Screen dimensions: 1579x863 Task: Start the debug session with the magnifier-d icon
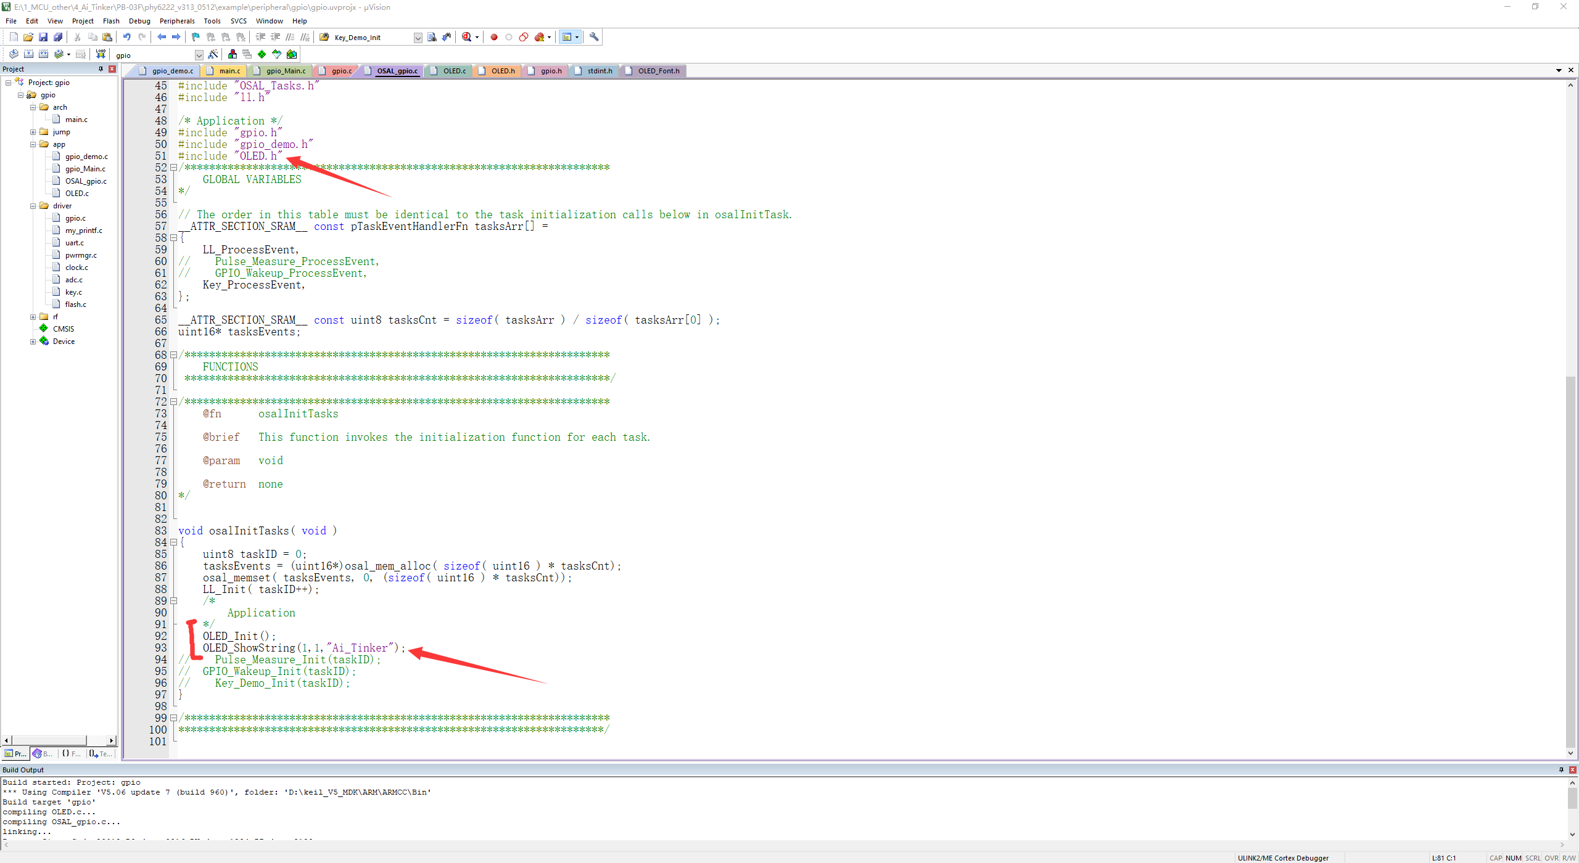pyautogui.click(x=467, y=37)
